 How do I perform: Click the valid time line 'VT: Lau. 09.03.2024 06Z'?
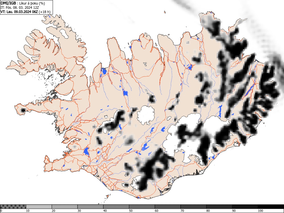pyautogui.click(x=19, y=12)
